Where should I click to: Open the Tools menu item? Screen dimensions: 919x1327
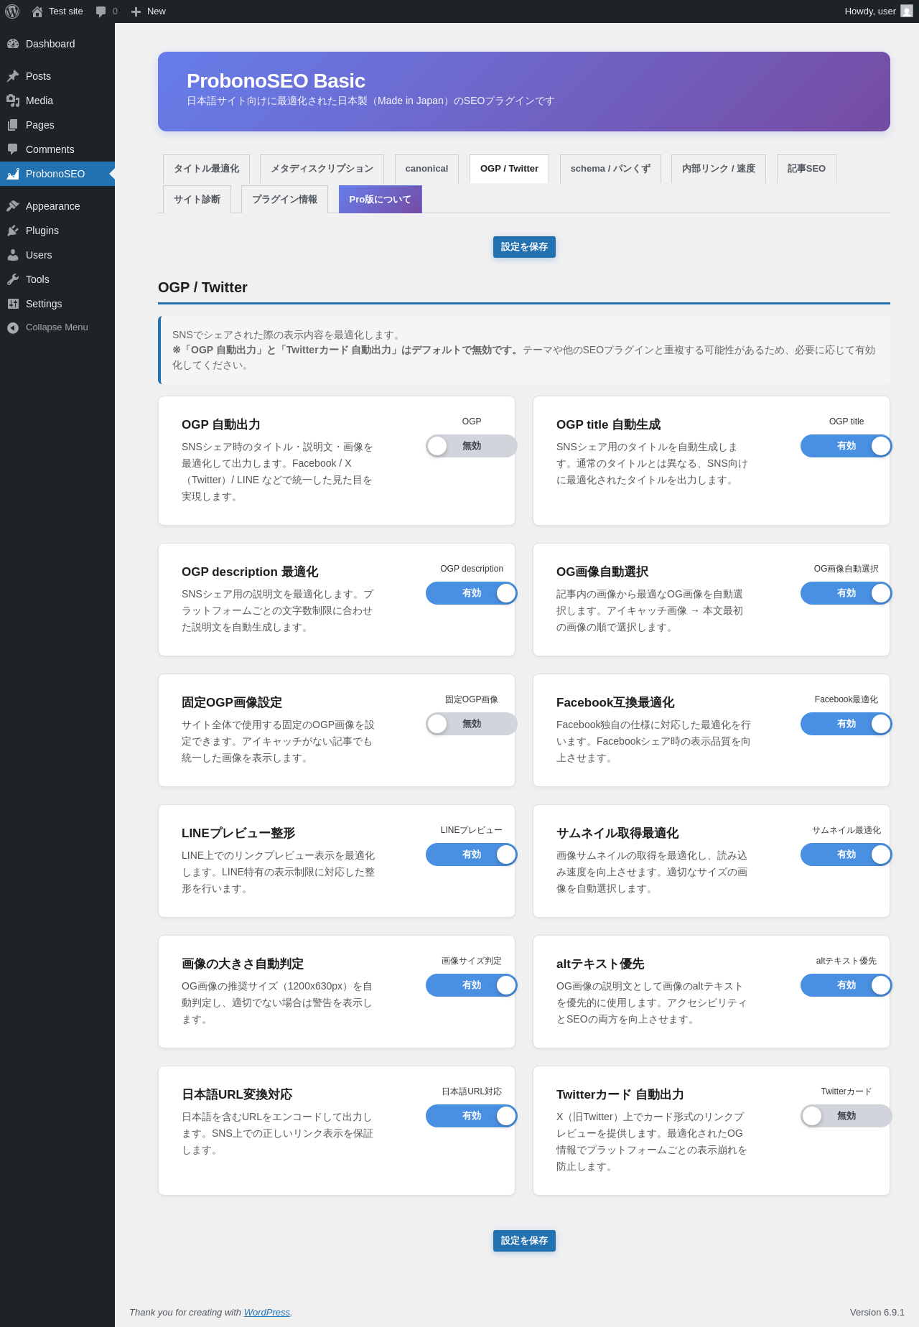click(x=57, y=279)
